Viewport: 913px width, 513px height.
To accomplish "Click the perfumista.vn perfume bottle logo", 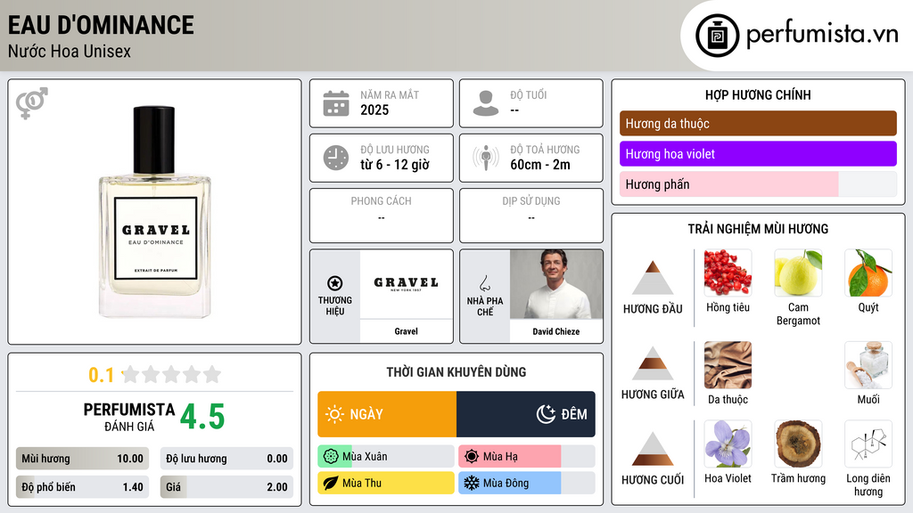I will [x=718, y=36].
